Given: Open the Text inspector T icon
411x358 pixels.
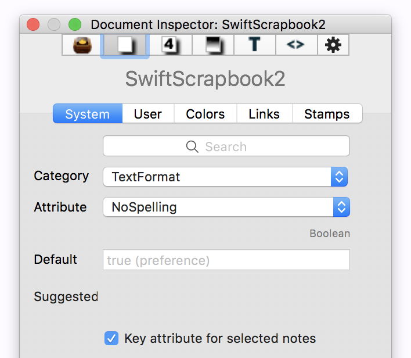Looking at the screenshot, I should 254,45.
